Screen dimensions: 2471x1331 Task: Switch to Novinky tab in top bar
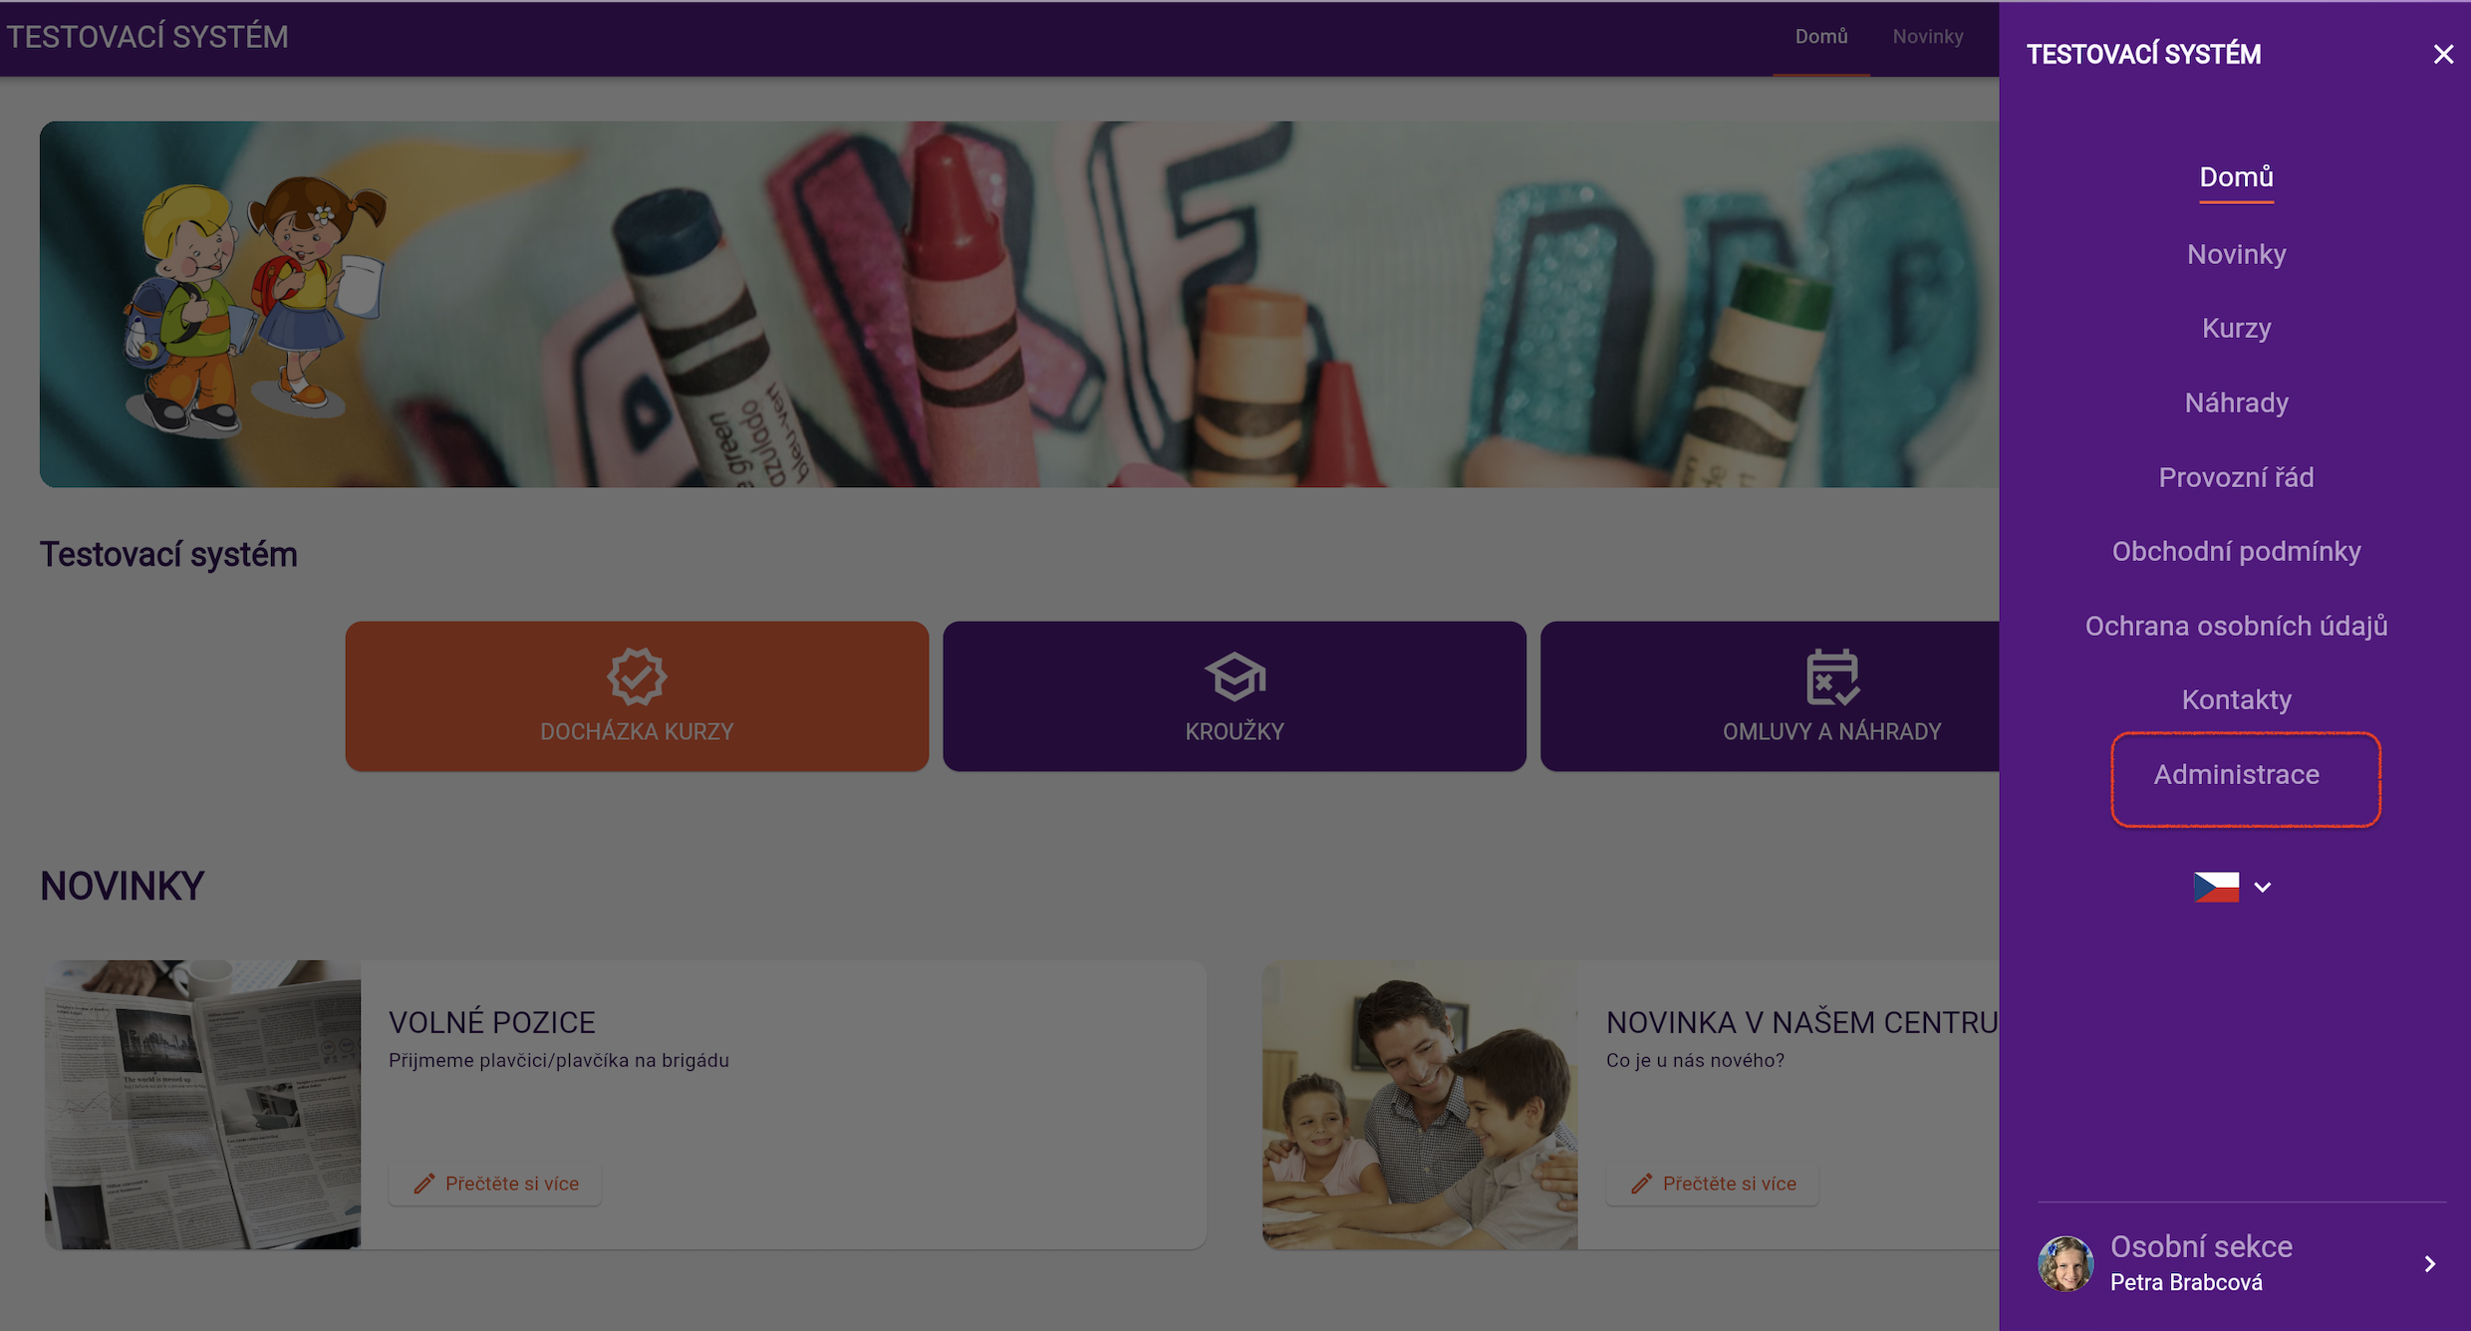[x=1927, y=37]
